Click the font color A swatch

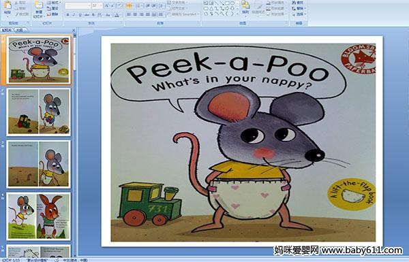tap(117, 15)
